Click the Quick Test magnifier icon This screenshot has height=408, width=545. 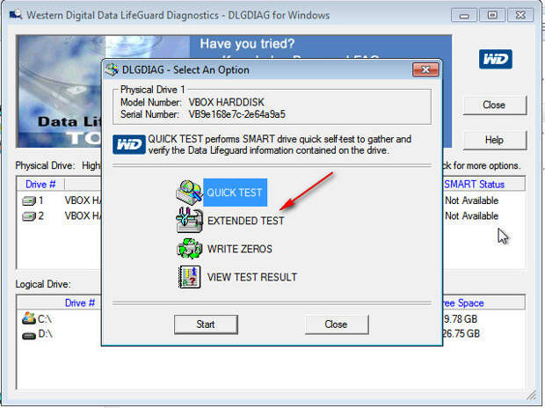188,192
